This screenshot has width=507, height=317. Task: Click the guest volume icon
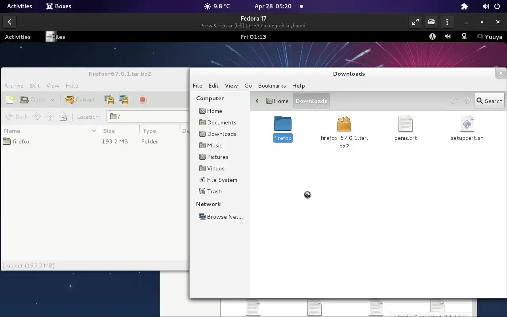(448, 36)
